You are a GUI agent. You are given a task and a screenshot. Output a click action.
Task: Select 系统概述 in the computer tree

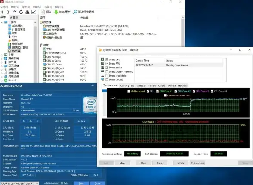(x=15, y=26)
